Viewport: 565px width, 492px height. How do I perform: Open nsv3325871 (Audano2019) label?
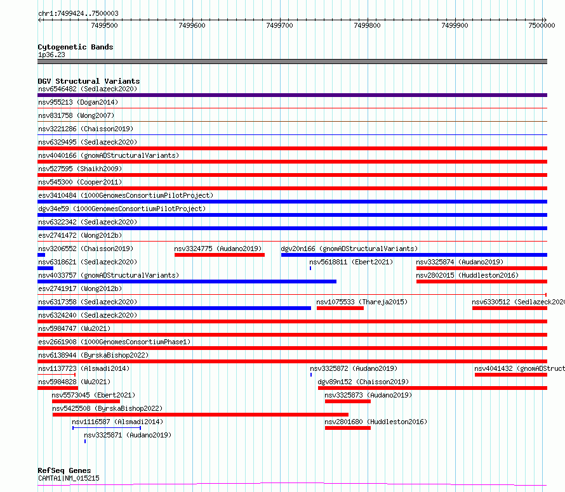point(128,435)
